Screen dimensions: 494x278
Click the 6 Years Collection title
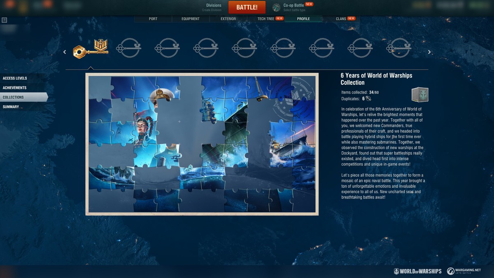(x=376, y=79)
